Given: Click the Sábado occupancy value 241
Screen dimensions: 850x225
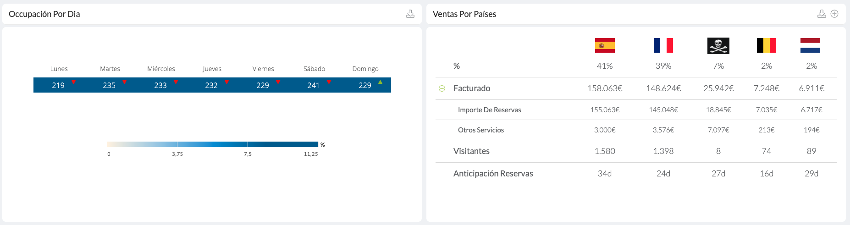Looking at the screenshot, I should 313,85.
